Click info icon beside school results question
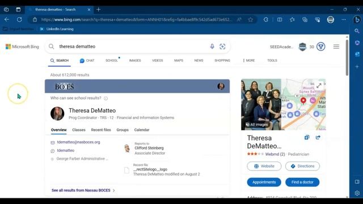Image resolution: width=363 pixels, height=204 pixels. pos(106,98)
